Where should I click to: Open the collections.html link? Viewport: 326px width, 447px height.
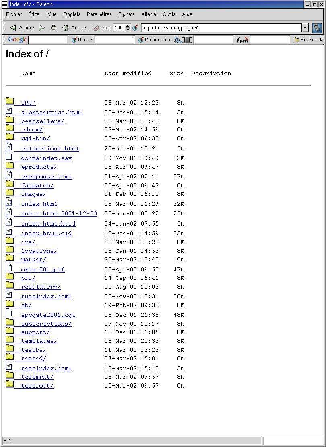(x=50, y=148)
